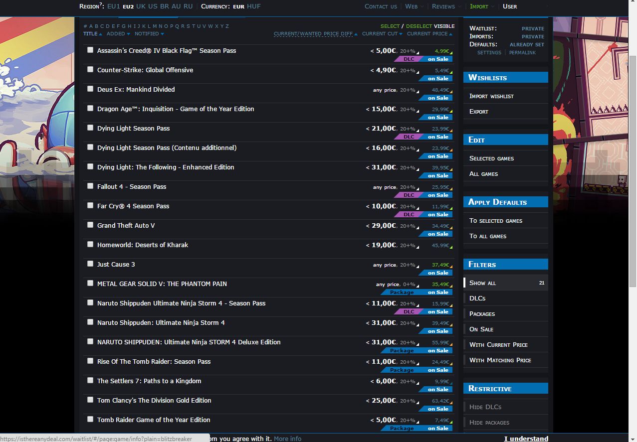The height and width of the screenshot is (442, 637).
Task: Click Export in Wishlists panel
Action: point(479,112)
